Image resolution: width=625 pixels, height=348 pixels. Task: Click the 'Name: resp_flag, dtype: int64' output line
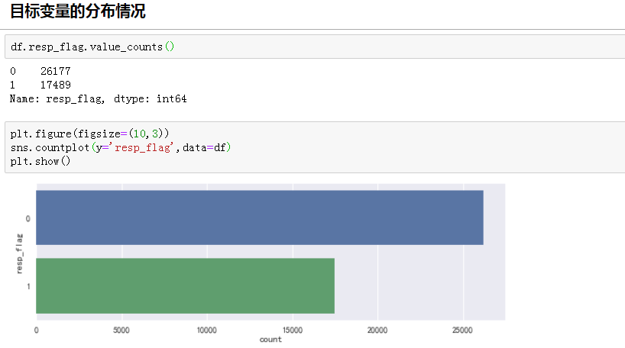pos(98,99)
